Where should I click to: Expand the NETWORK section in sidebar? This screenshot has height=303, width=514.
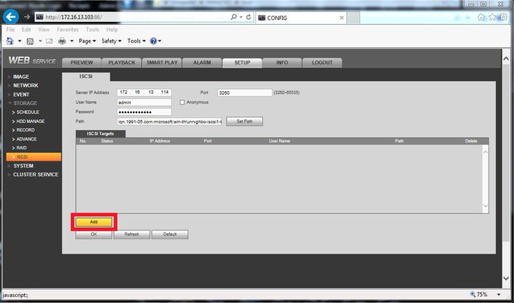(25, 85)
